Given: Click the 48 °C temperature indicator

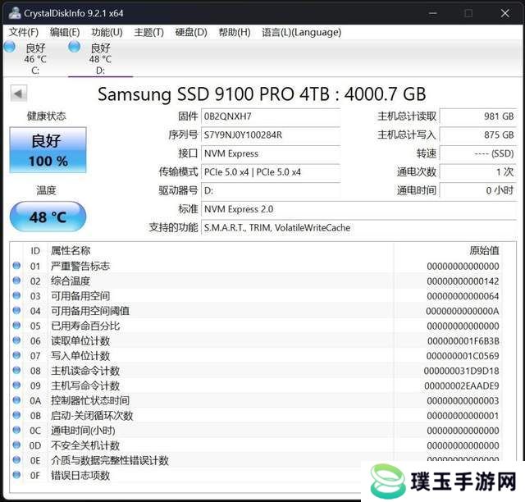Looking at the screenshot, I should tap(48, 217).
